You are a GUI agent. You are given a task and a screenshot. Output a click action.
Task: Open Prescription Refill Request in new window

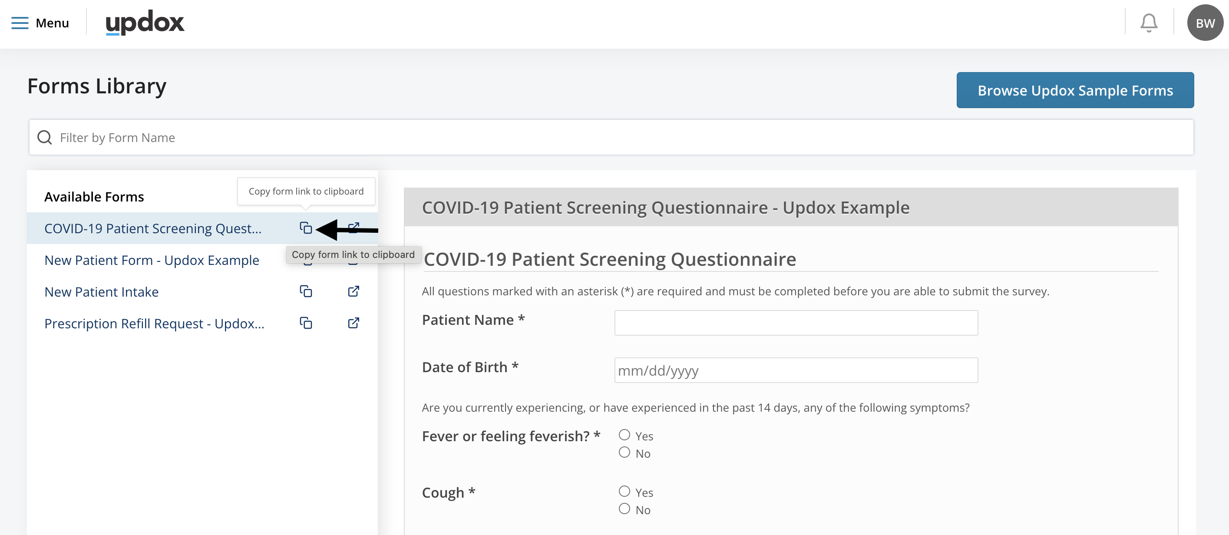pos(353,323)
